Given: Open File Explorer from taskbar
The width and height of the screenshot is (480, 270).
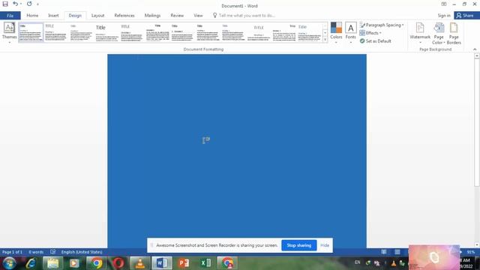Looking at the screenshot, I should pos(52,263).
